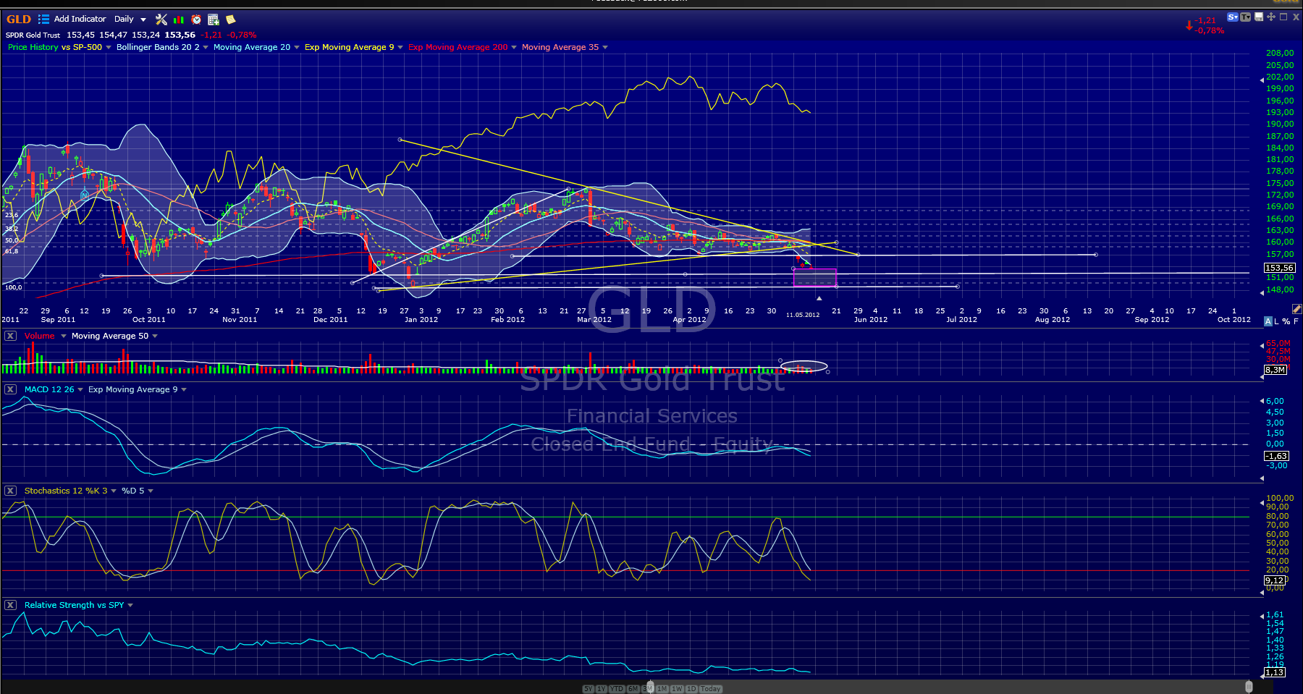The width and height of the screenshot is (1303, 694).
Task: Click the volume value tag 8,3M
Action: [1275, 370]
